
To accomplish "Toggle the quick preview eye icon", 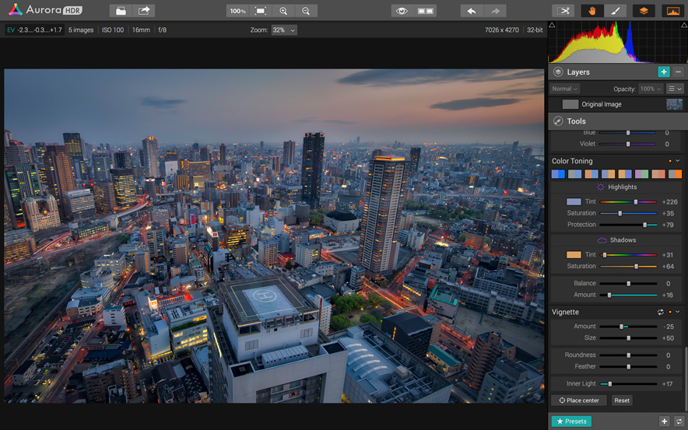I will (402, 11).
